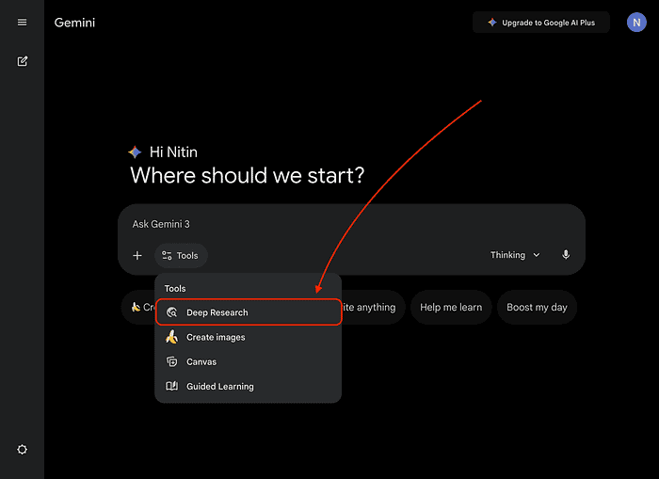Open the account avatar N

636,23
